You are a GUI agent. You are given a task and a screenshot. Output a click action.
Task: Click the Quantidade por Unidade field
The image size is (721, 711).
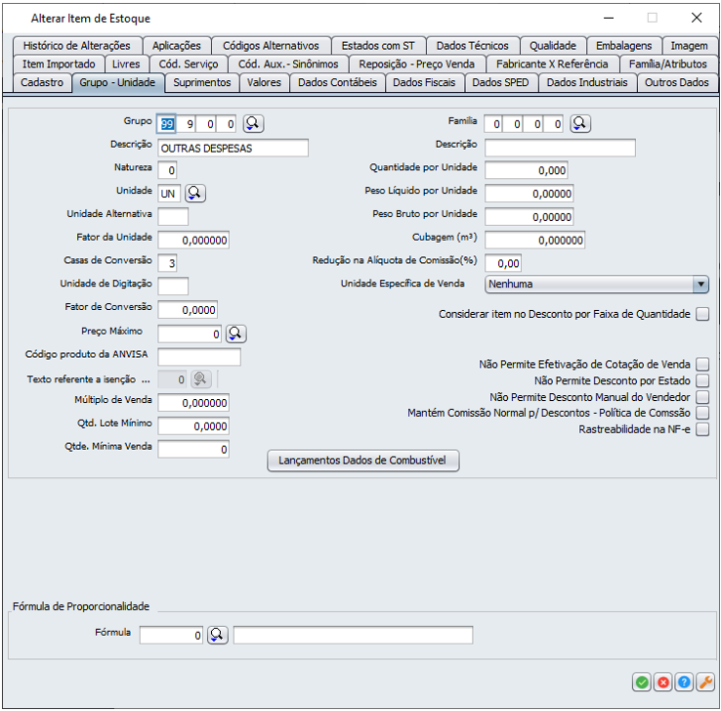point(527,170)
